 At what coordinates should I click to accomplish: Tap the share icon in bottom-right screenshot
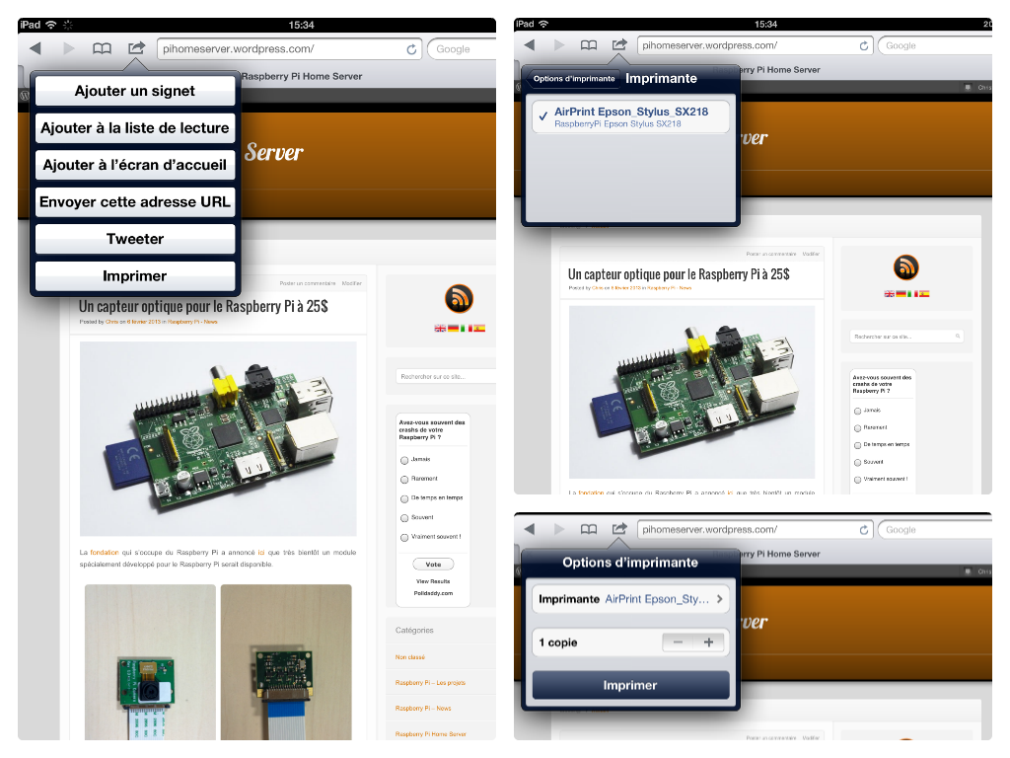click(x=619, y=529)
